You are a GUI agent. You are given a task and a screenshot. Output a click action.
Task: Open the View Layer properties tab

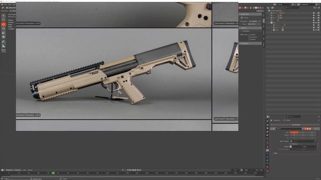(267, 131)
